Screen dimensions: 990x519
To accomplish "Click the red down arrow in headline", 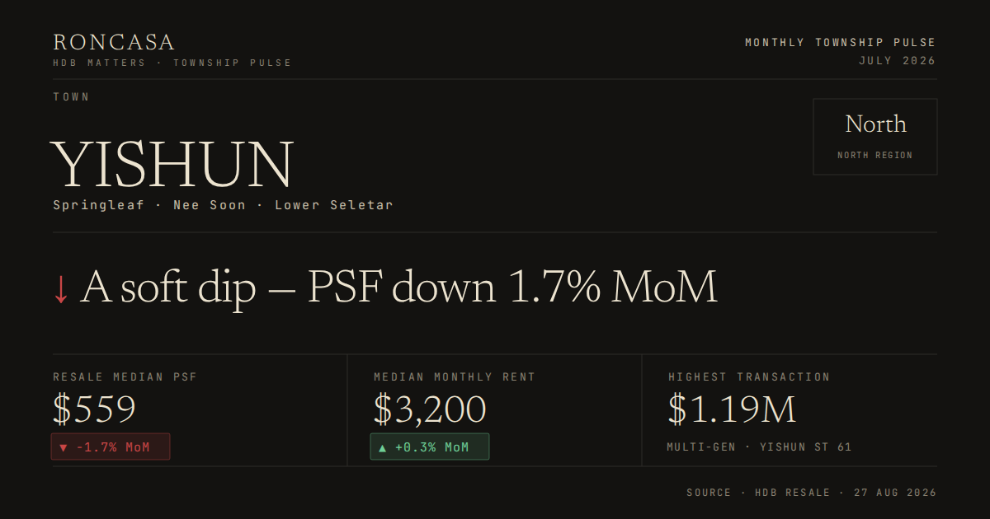I will [60, 289].
